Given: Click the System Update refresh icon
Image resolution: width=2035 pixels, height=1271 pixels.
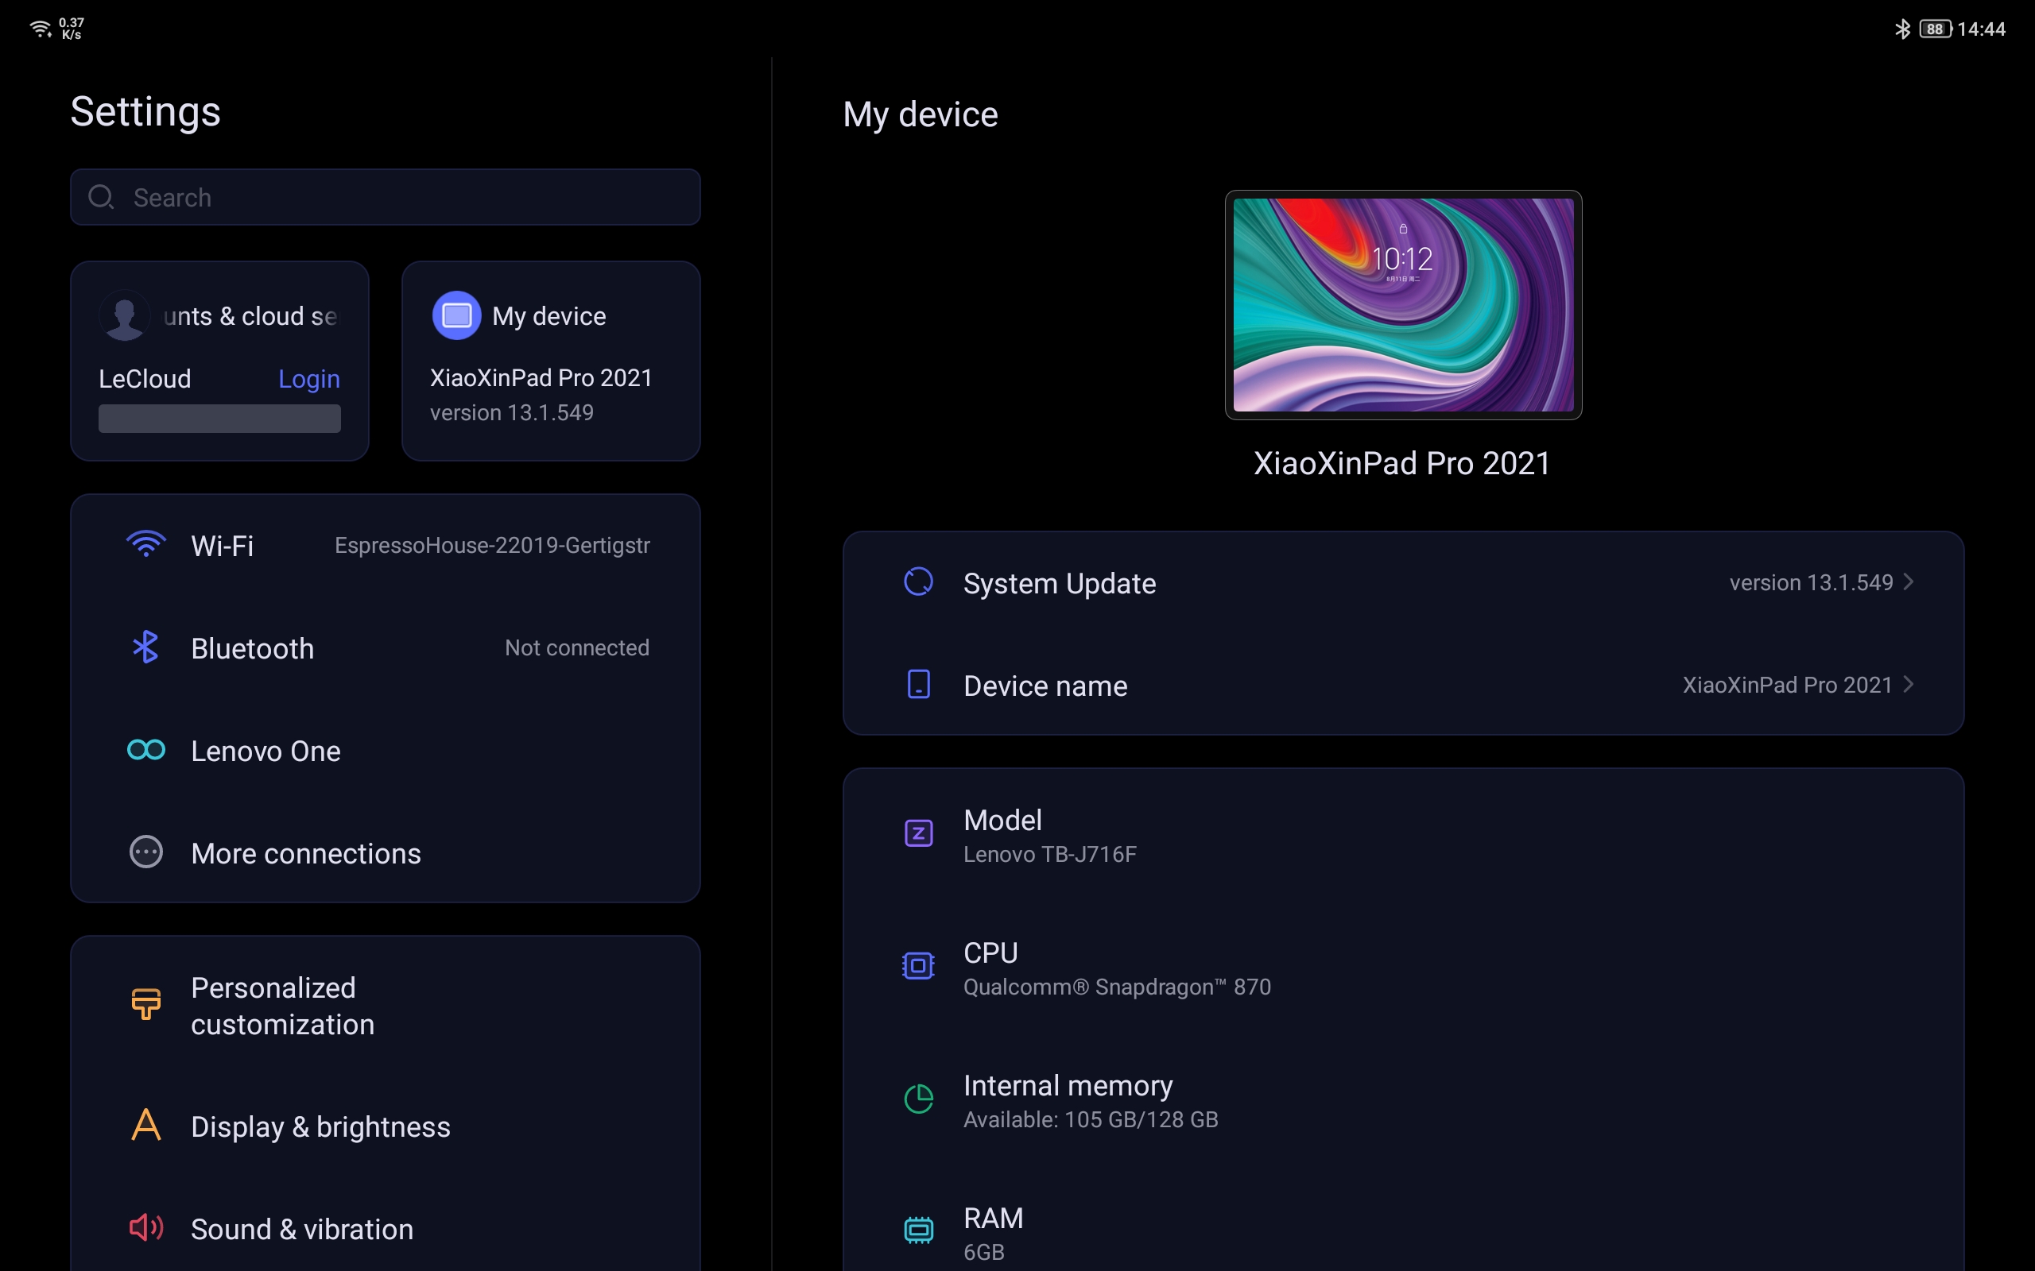Looking at the screenshot, I should (x=918, y=581).
